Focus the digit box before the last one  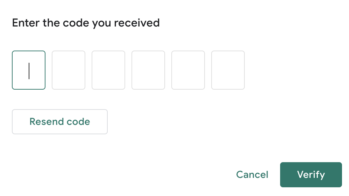click(x=188, y=70)
